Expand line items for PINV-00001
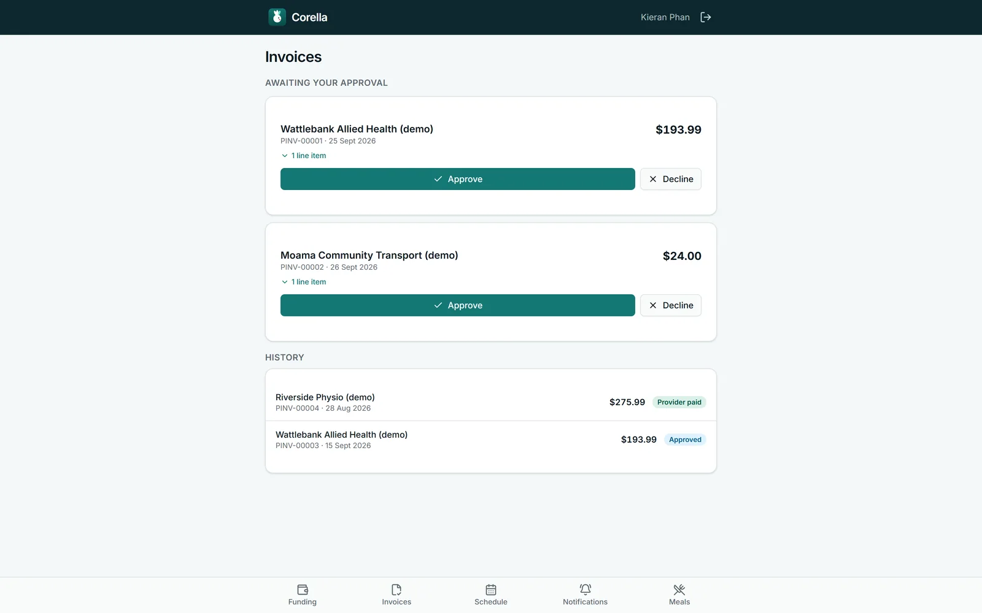 click(x=304, y=156)
